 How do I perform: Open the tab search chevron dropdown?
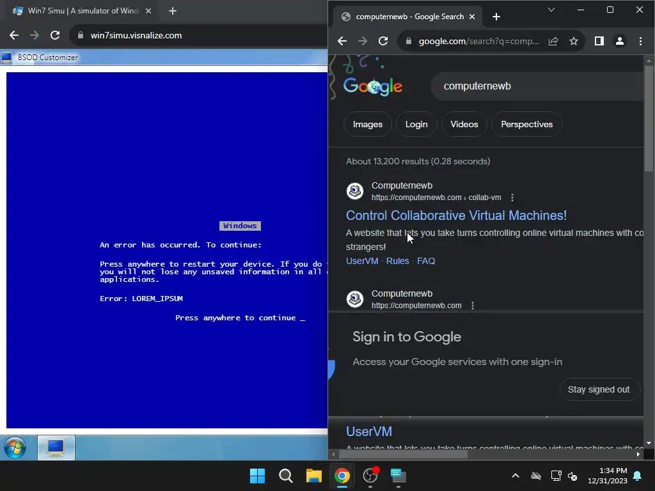click(551, 10)
